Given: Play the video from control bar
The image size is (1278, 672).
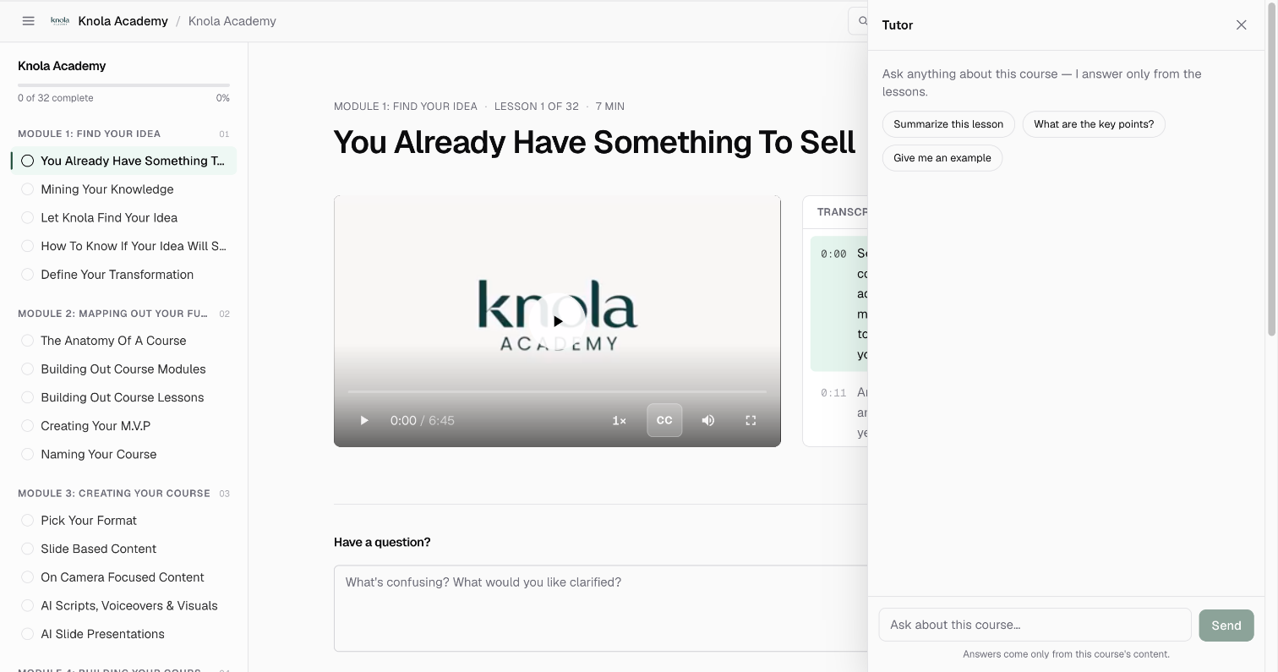Looking at the screenshot, I should [x=364, y=420].
